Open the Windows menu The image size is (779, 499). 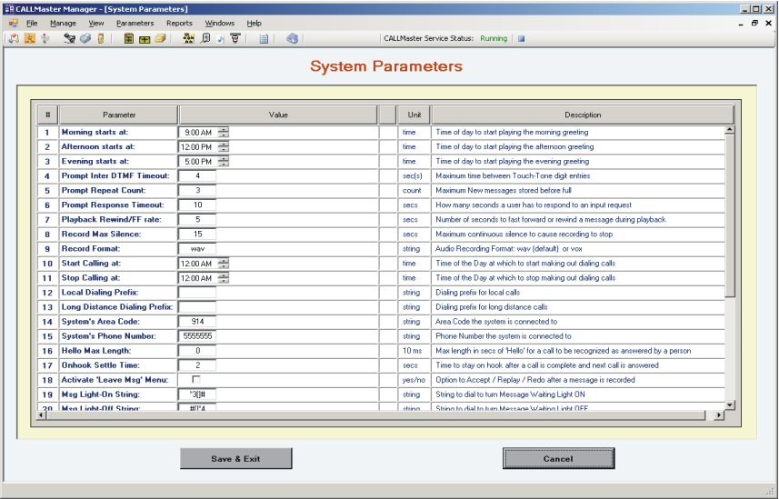tap(220, 24)
